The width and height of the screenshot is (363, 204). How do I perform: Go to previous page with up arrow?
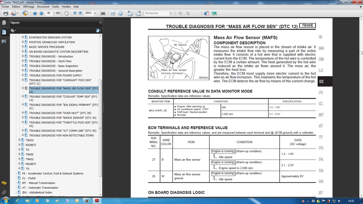35,13
